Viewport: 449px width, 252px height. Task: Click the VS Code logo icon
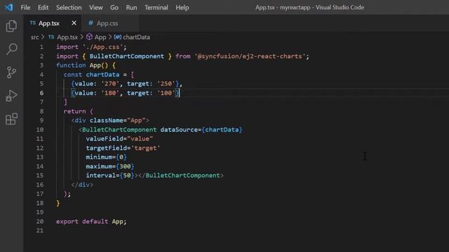[9, 7]
